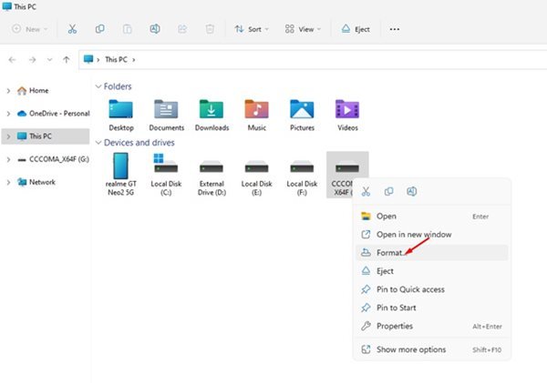The width and height of the screenshot is (547, 383).
Task: Open the Videos folder icon
Action: pyautogui.click(x=346, y=110)
